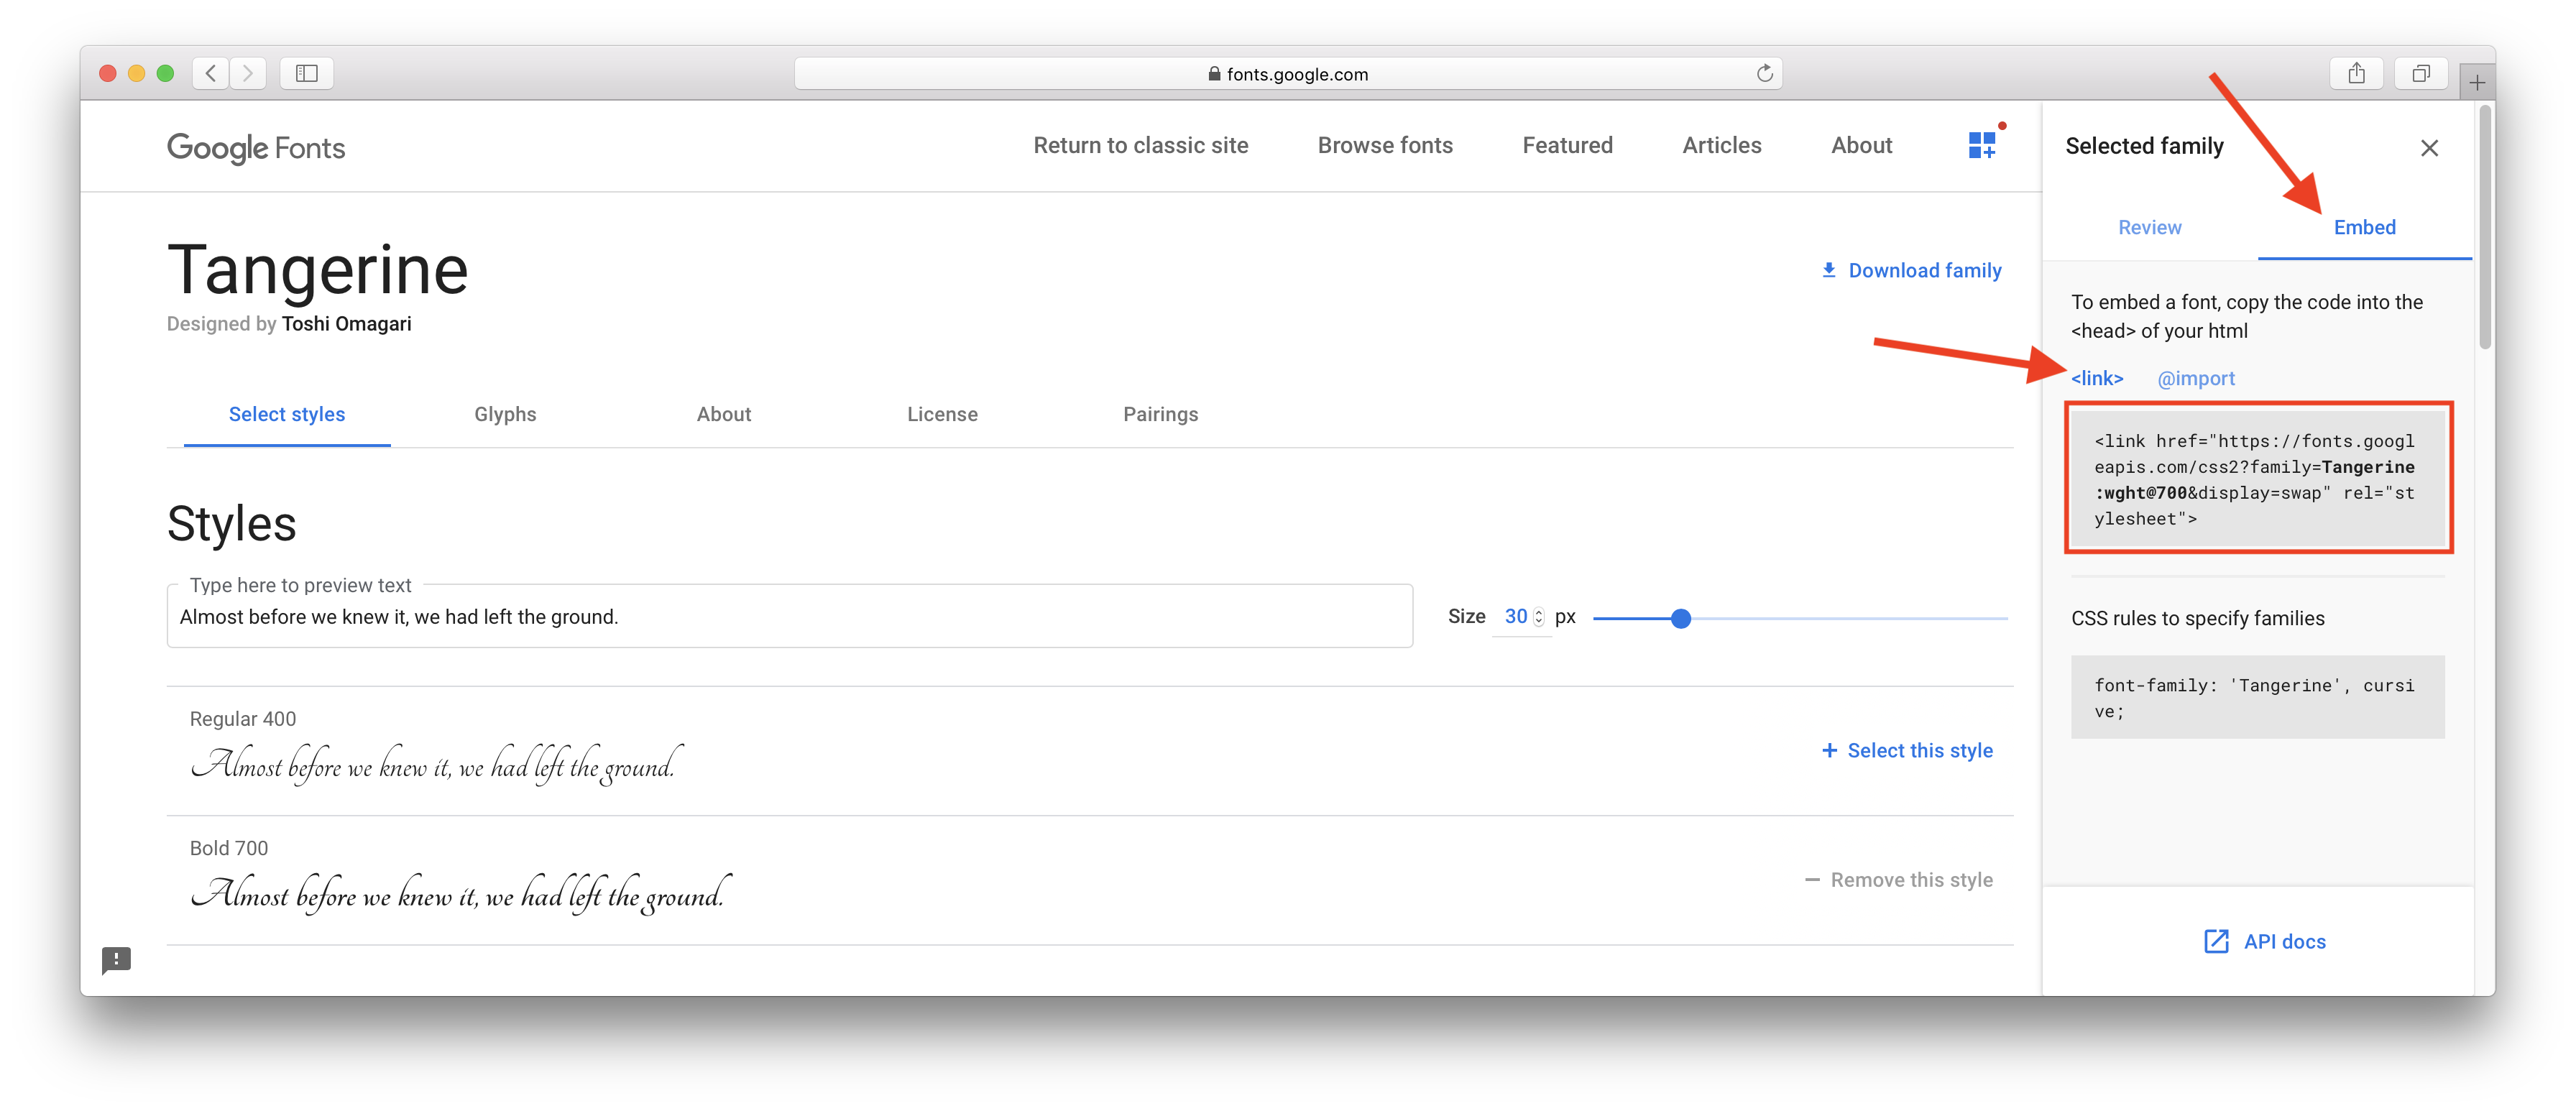Screen dimensions: 2576x1111
Task: Click the Safari reload page icon
Action: point(1764,73)
